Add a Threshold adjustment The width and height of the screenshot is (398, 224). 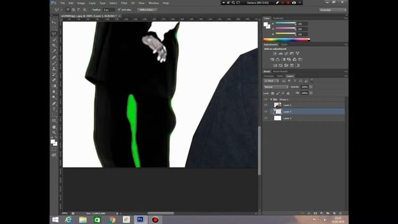tap(286, 65)
